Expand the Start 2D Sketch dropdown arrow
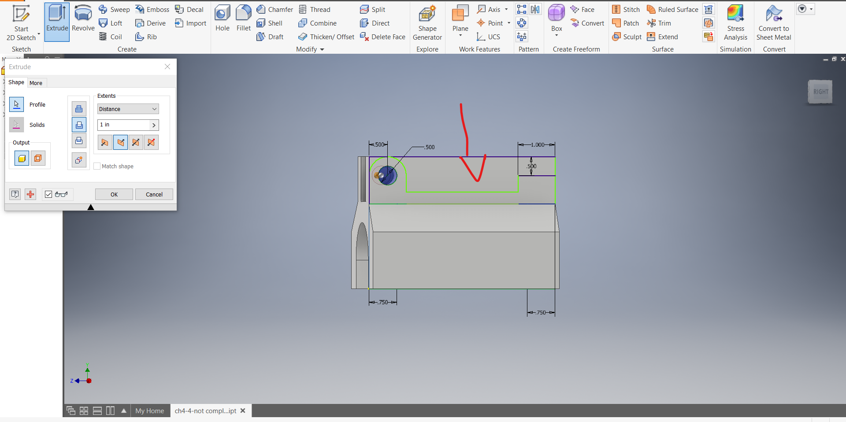The image size is (846, 422). (39, 34)
